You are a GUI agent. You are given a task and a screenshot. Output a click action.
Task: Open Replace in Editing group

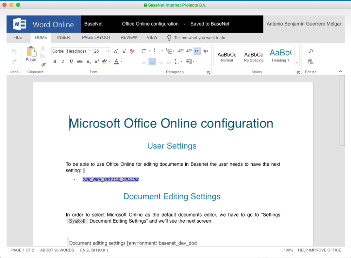[x=311, y=61]
